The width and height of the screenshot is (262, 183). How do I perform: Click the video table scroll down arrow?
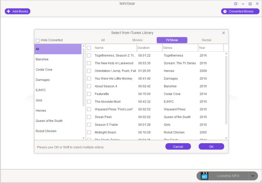click(x=226, y=138)
